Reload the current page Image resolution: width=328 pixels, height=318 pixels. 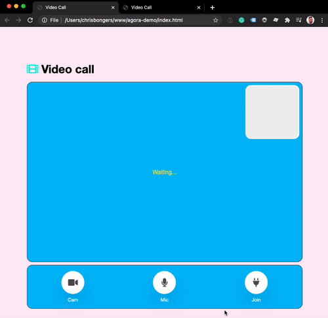[30, 20]
